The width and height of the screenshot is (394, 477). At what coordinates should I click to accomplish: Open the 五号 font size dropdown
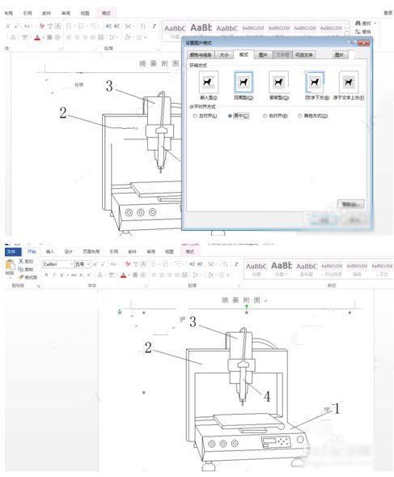pyautogui.click(x=88, y=264)
